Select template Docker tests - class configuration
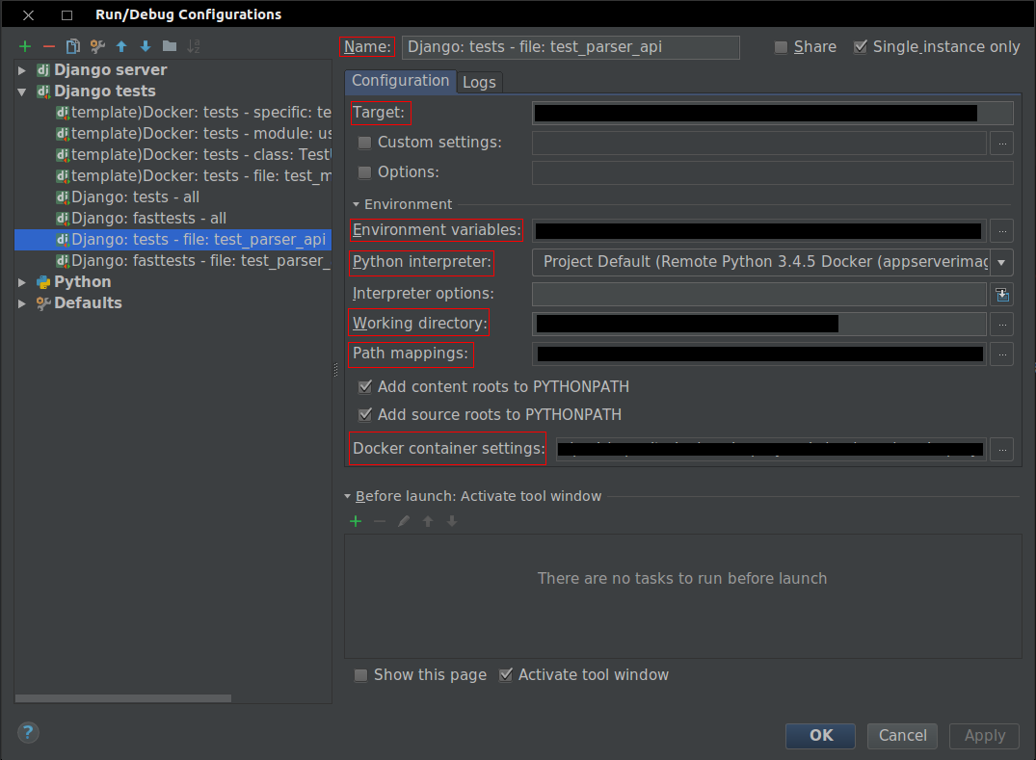The image size is (1036, 760). pyautogui.click(x=193, y=155)
